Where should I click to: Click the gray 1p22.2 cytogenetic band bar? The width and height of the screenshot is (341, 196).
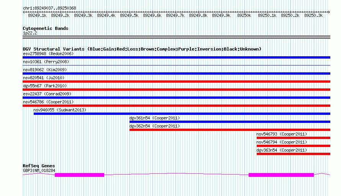(x=176, y=37)
